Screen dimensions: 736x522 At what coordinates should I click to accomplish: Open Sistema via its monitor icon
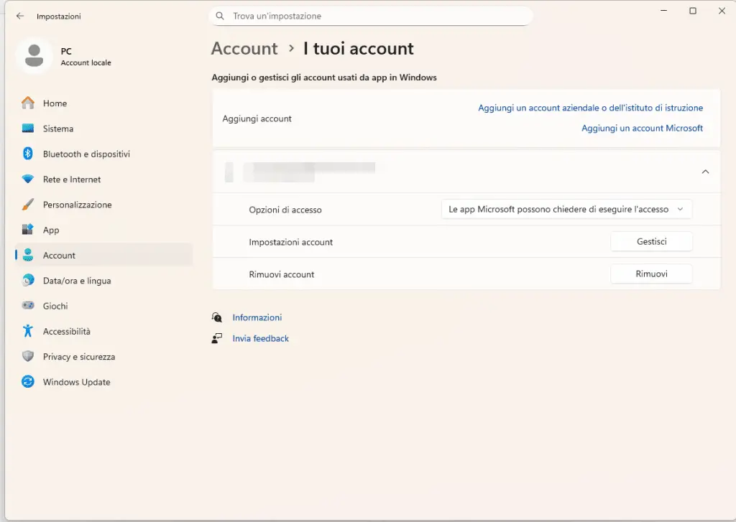point(28,129)
